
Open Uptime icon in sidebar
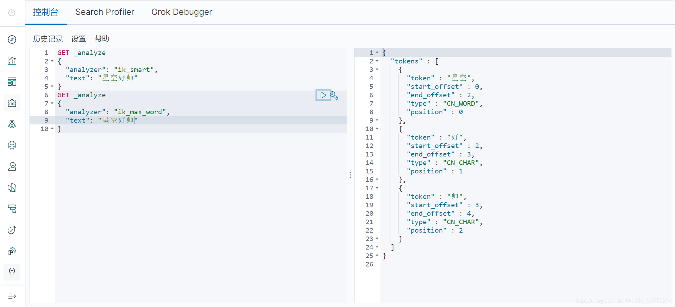point(12,230)
